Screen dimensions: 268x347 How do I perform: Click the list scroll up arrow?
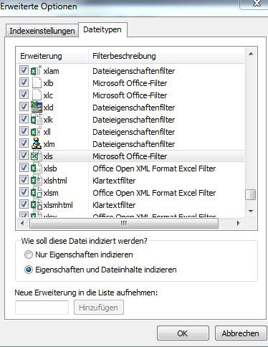(251, 54)
